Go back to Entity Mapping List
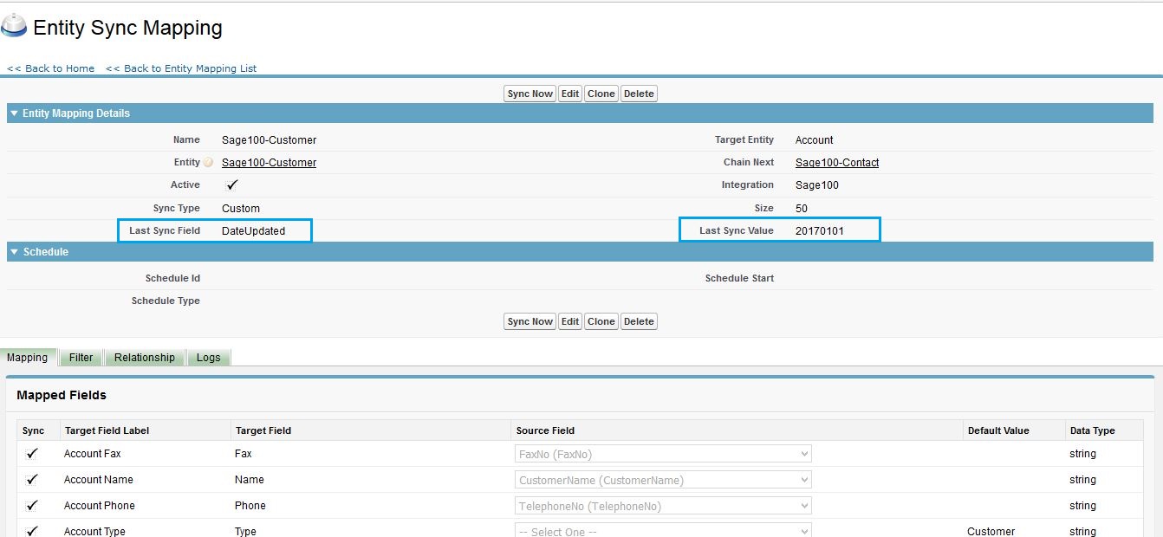1163x537 pixels. (x=181, y=68)
